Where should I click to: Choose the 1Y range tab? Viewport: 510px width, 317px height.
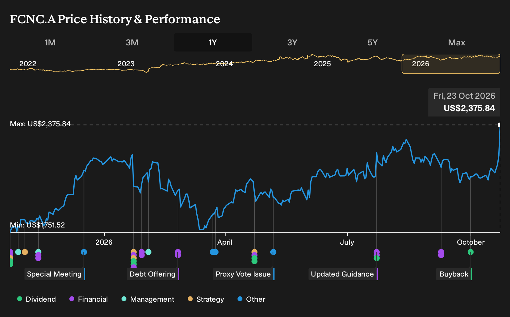pyautogui.click(x=213, y=42)
